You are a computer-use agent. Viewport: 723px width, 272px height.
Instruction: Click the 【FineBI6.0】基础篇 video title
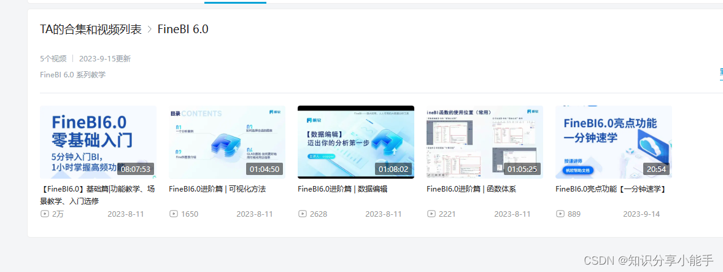(98, 195)
